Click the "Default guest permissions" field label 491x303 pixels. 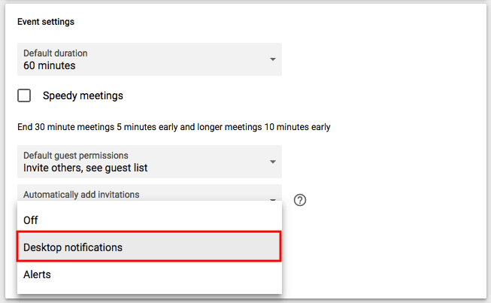click(76, 156)
